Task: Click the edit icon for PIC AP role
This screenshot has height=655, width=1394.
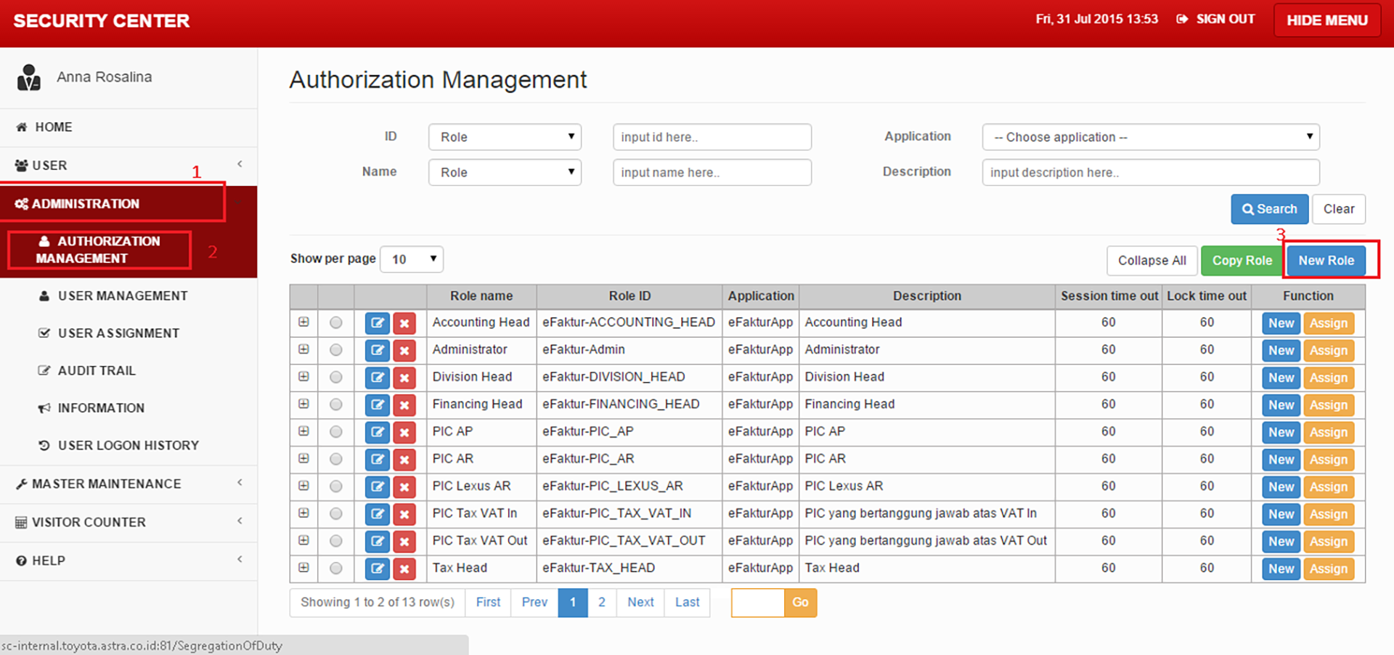Action: (x=377, y=432)
